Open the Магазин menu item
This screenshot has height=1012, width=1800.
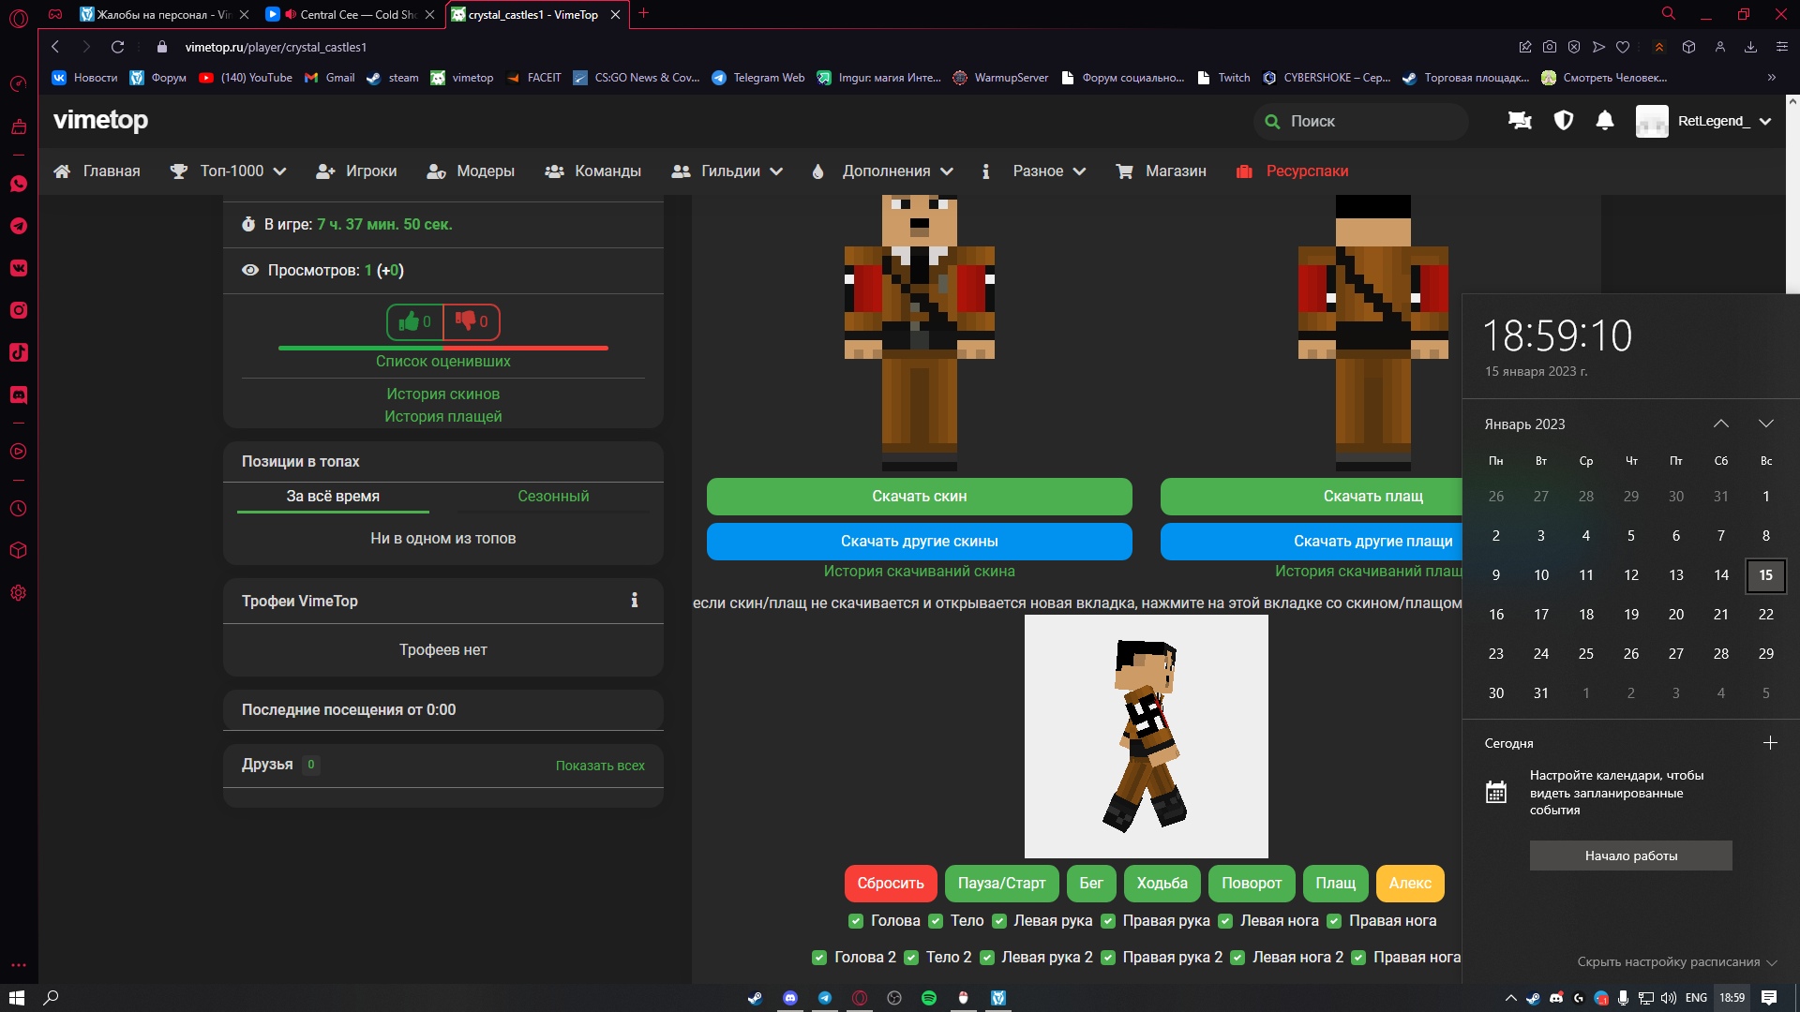1175,171
